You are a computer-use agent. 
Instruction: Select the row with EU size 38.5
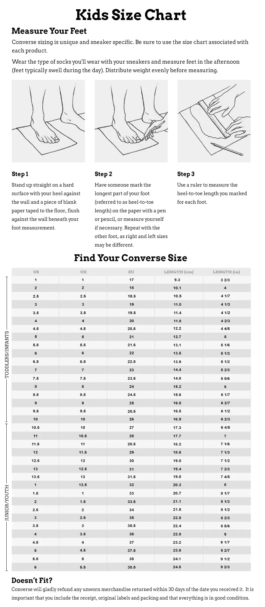(131, 567)
